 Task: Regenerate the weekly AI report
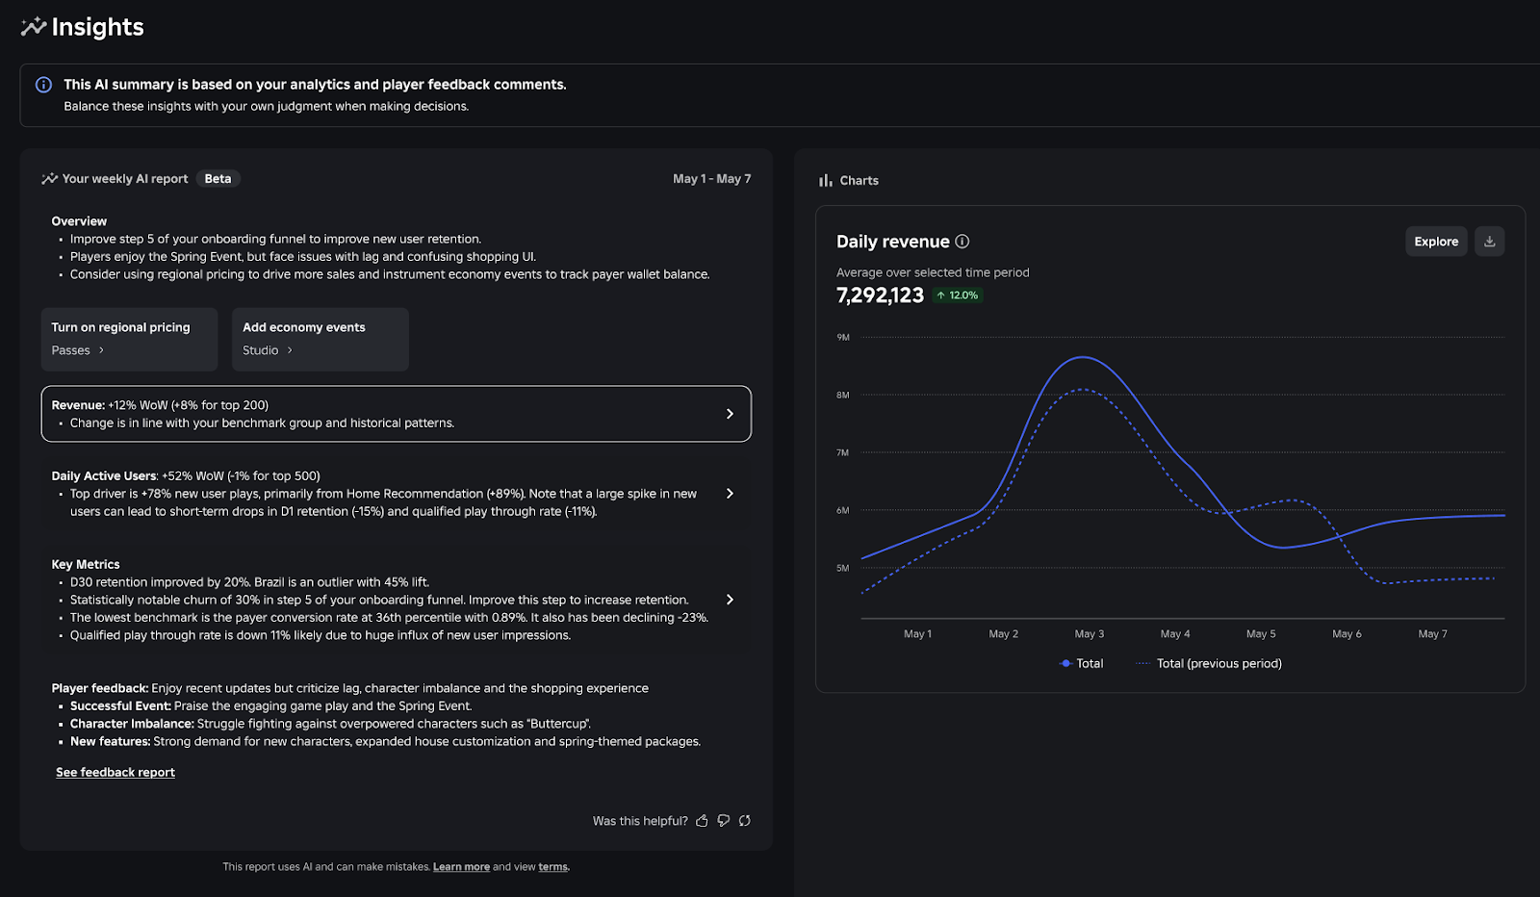[744, 821]
